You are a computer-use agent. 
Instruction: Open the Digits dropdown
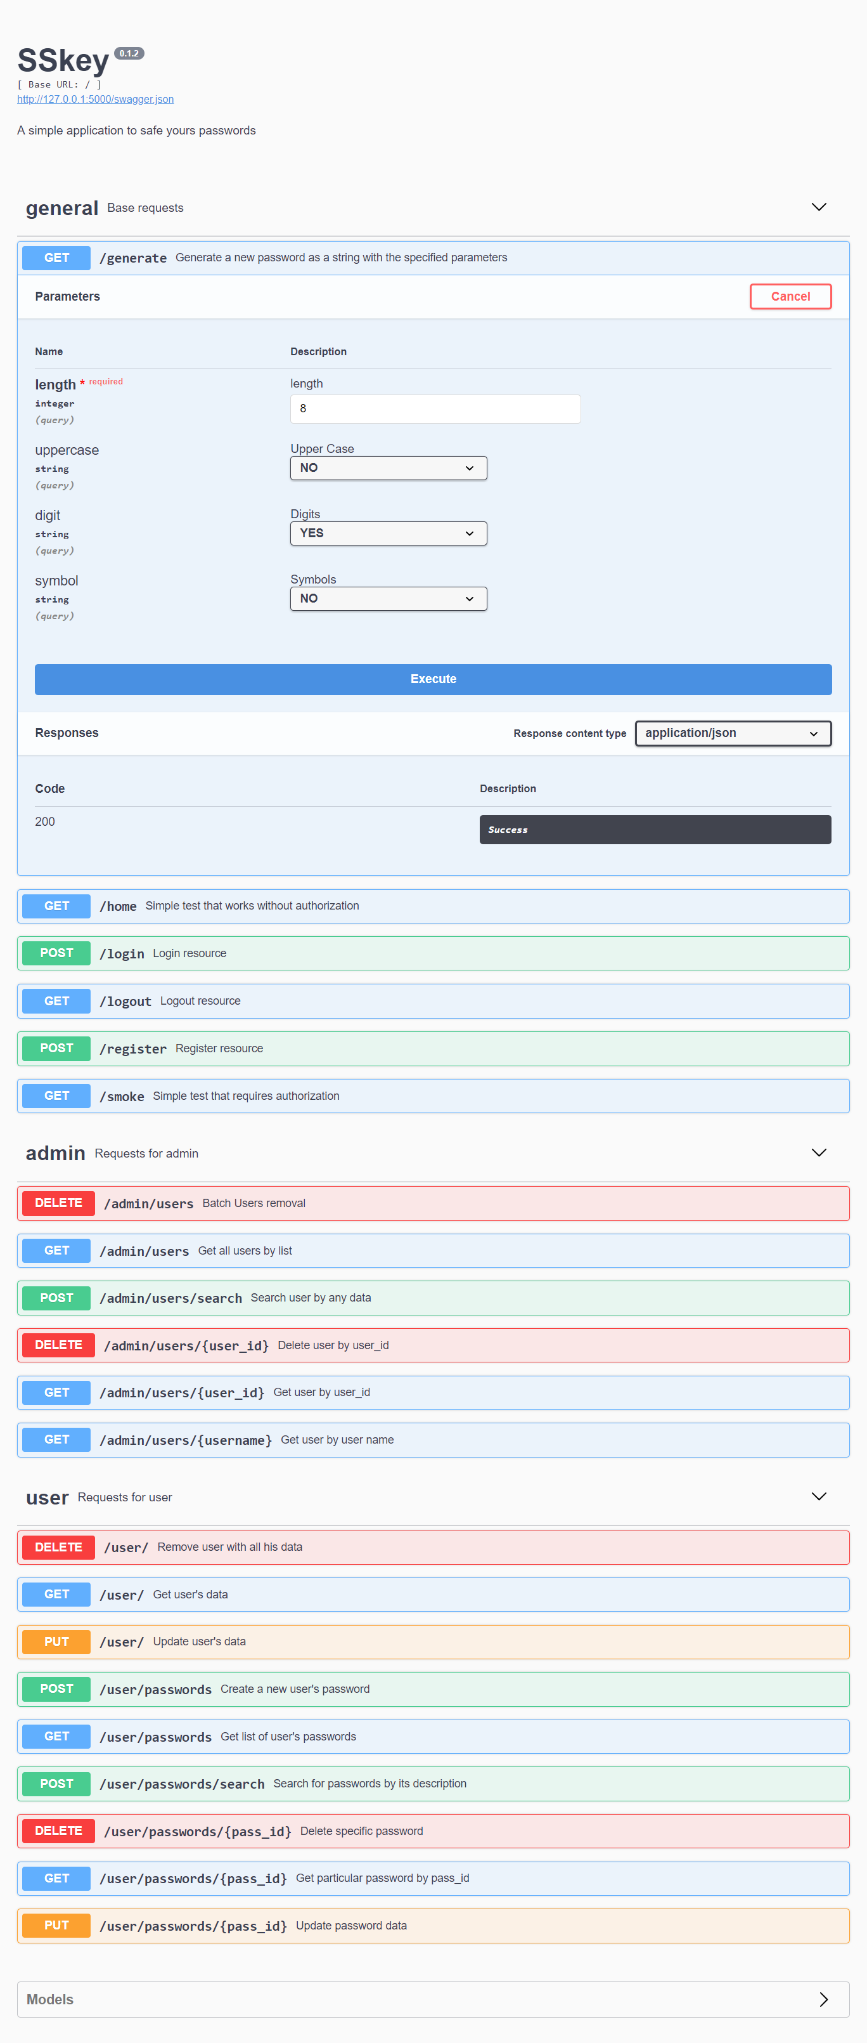(389, 533)
